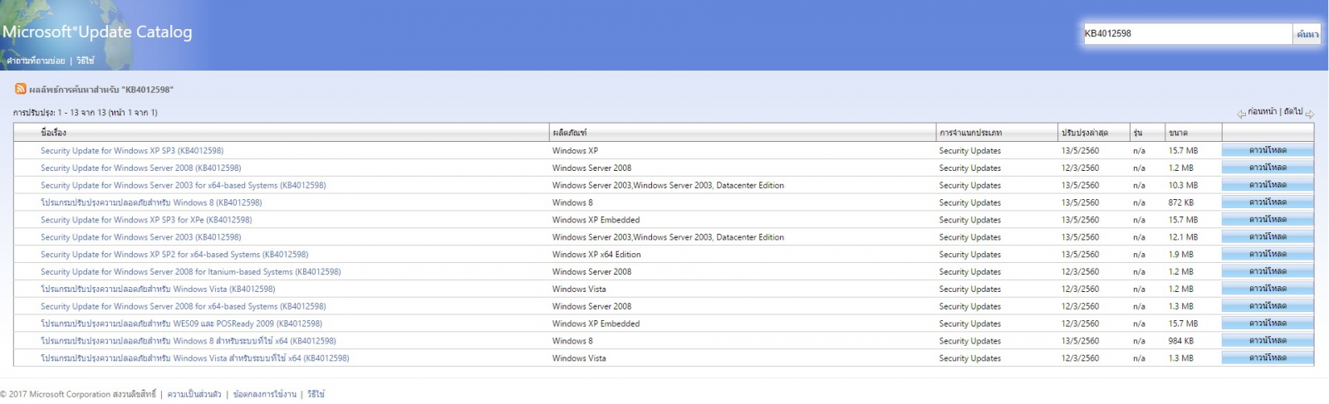
Task: Open the WES09 and POSReady 2009 update link
Action: click(x=181, y=324)
